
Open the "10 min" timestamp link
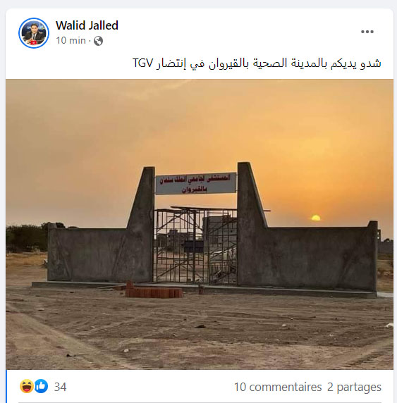tap(71, 41)
